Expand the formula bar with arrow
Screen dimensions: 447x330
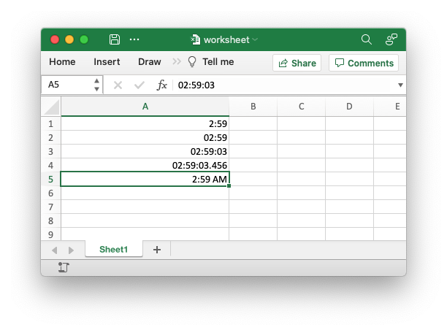pyautogui.click(x=400, y=85)
